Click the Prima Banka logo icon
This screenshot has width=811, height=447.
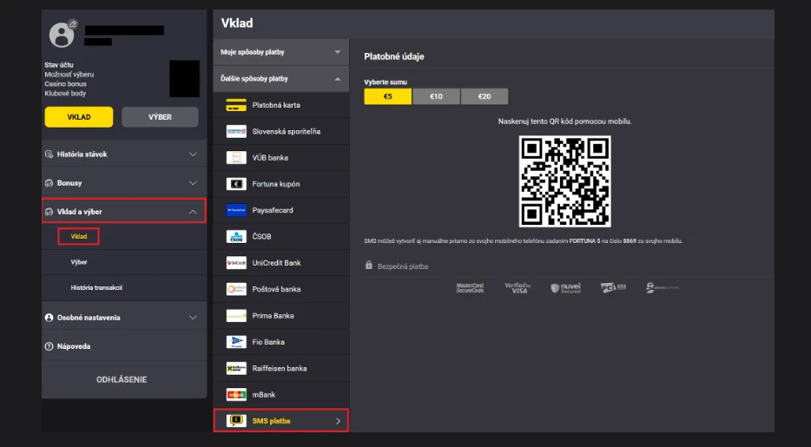[236, 316]
